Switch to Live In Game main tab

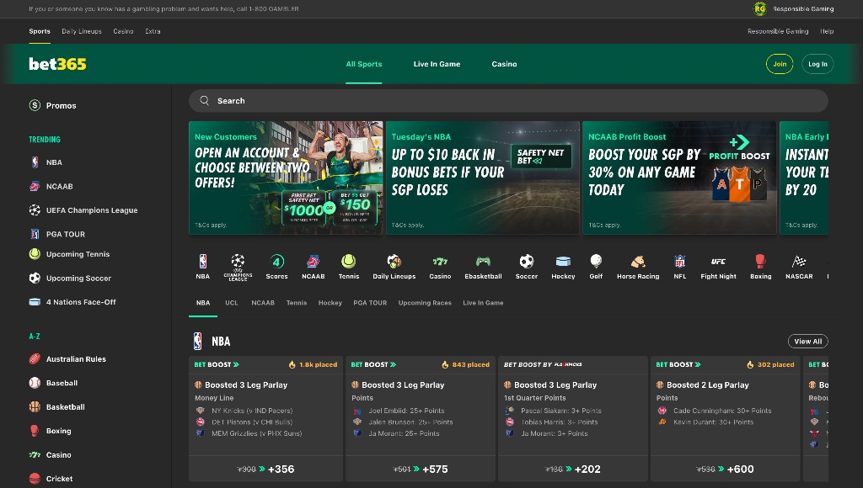(x=437, y=64)
